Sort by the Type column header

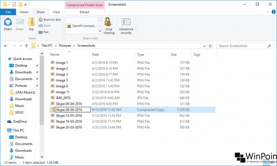[152, 54]
